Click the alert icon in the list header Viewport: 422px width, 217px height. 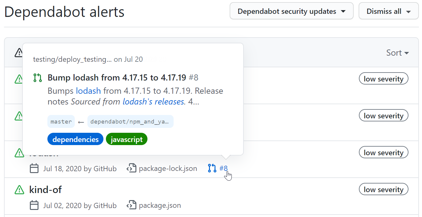pyautogui.click(x=19, y=53)
